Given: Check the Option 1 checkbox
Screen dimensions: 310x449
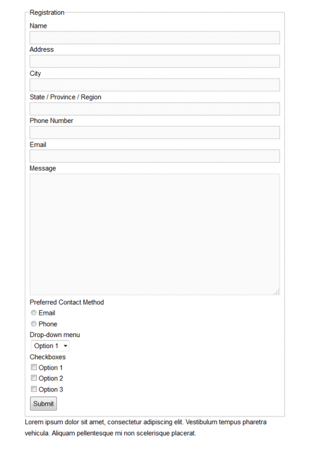Looking at the screenshot, I should (x=34, y=368).
